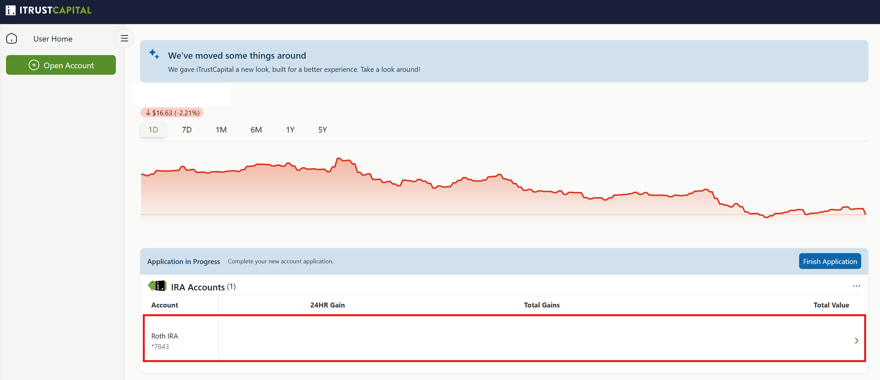Open the User Home house icon
This screenshot has height=380, width=880.
point(12,39)
